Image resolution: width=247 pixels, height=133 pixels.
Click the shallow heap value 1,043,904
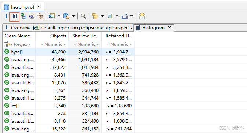89,67
